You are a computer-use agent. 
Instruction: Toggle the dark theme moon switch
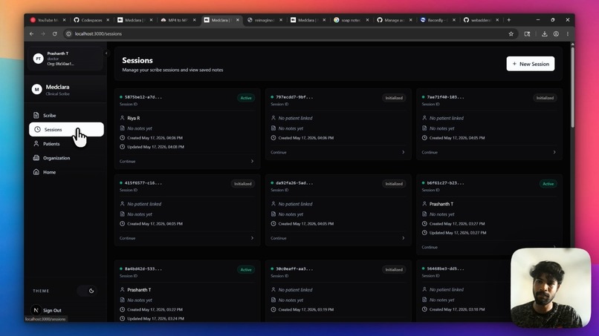(x=88, y=291)
